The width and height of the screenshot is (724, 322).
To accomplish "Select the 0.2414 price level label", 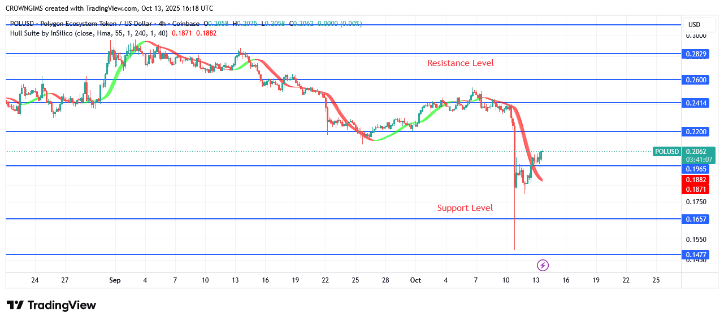I will [696, 103].
